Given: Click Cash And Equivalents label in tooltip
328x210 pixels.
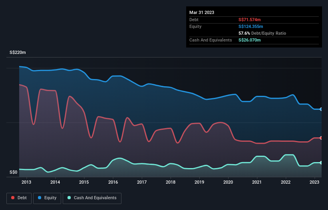Looking at the screenshot, I should click(x=211, y=40).
